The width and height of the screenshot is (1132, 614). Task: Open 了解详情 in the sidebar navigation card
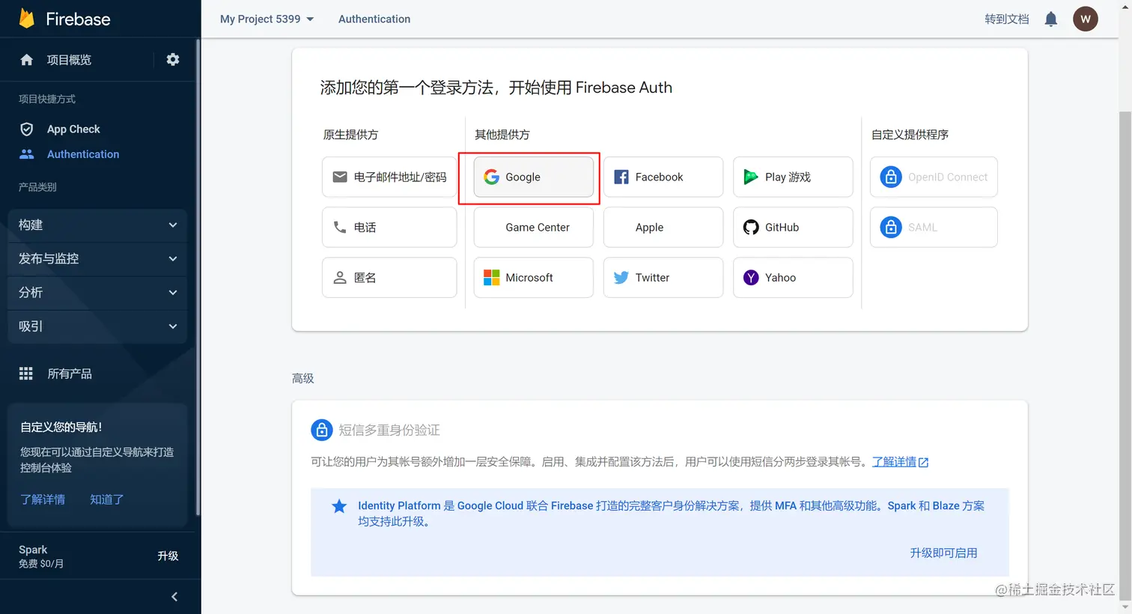pyautogui.click(x=43, y=499)
